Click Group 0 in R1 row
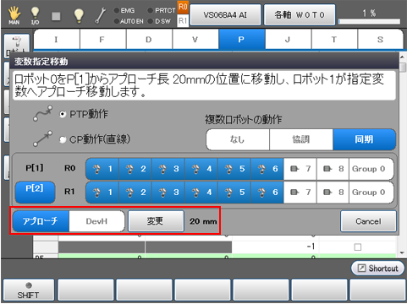This screenshot has width=407, height=304. [x=371, y=193]
